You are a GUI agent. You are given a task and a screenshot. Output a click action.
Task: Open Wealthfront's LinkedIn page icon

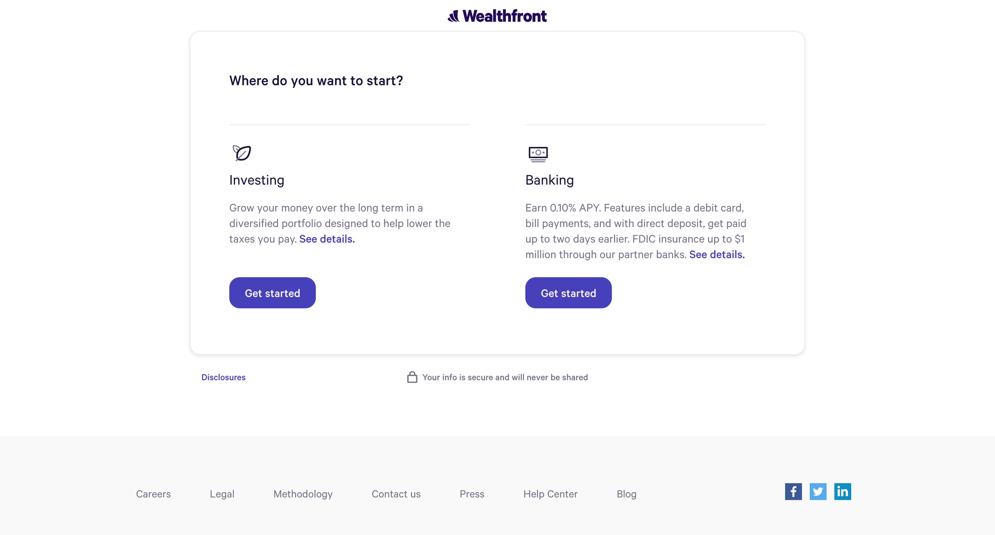[842, 491]
